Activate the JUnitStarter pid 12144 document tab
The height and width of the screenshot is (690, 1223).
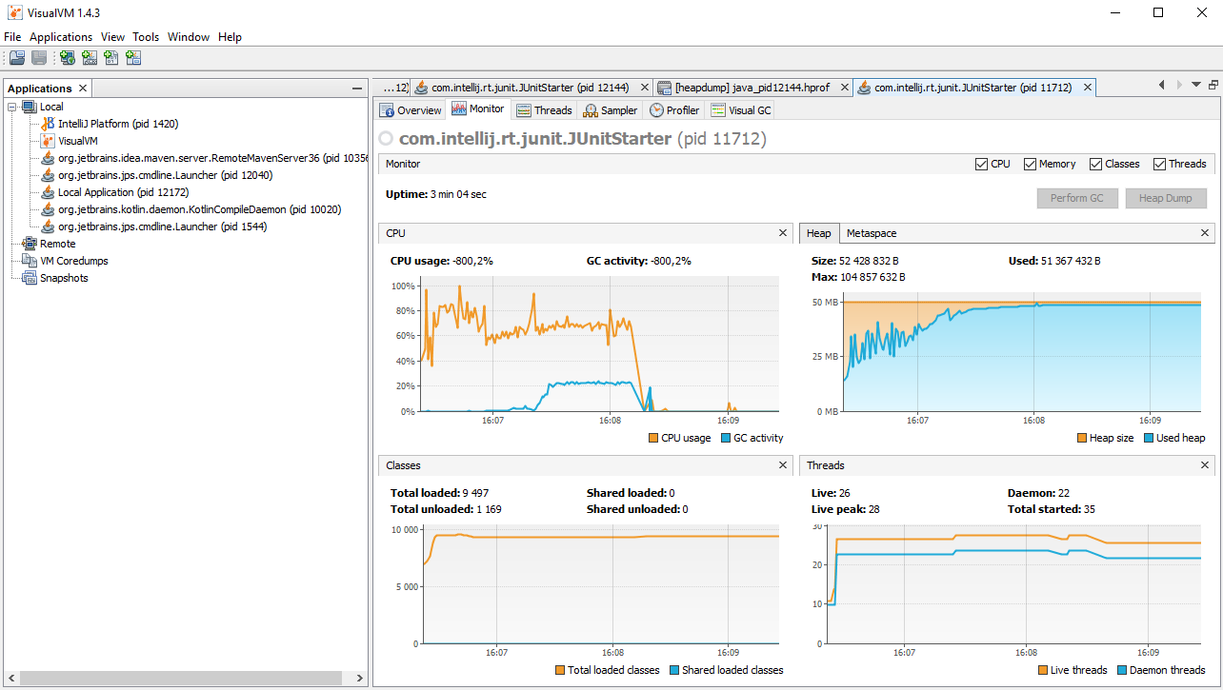[530, 88]
